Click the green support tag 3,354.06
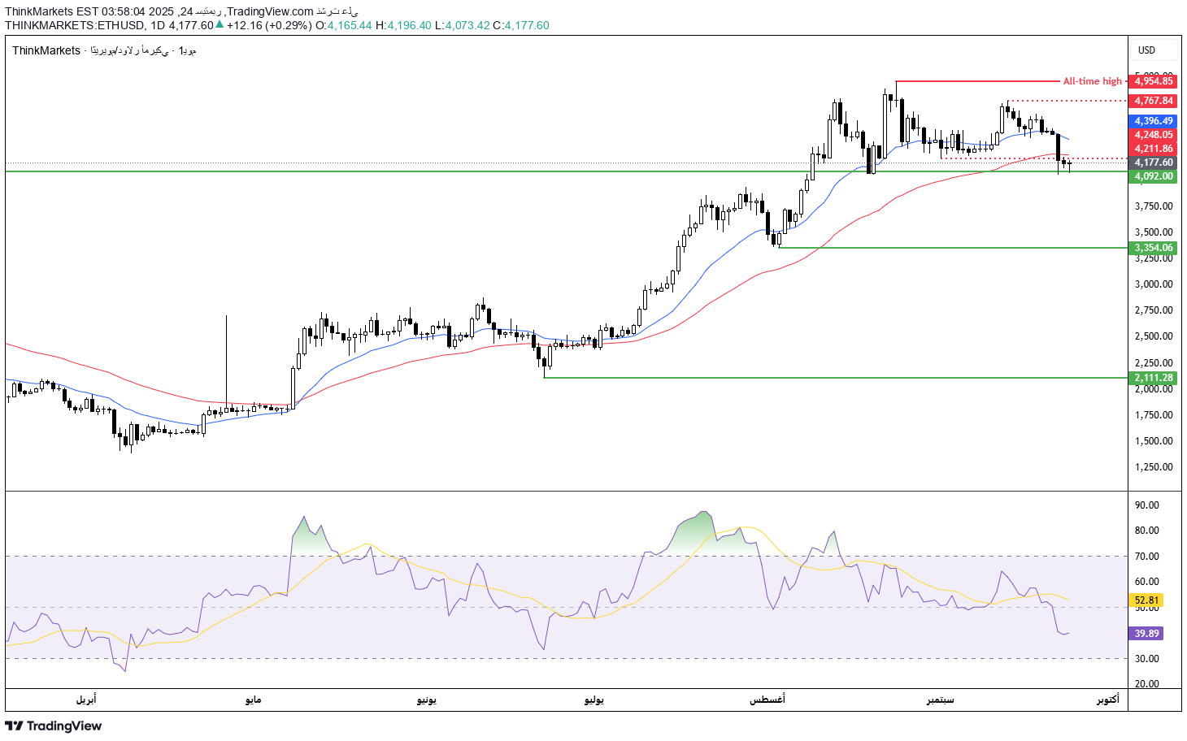 [1151, 248]
